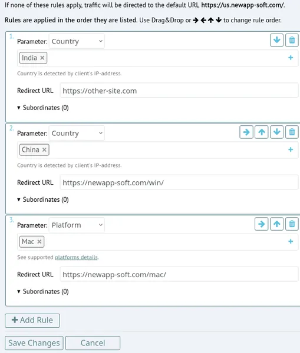Indent rule 2 with right arrow button
Screen dimensions: 300x353
pyautogui.click(x=246, y=132)
